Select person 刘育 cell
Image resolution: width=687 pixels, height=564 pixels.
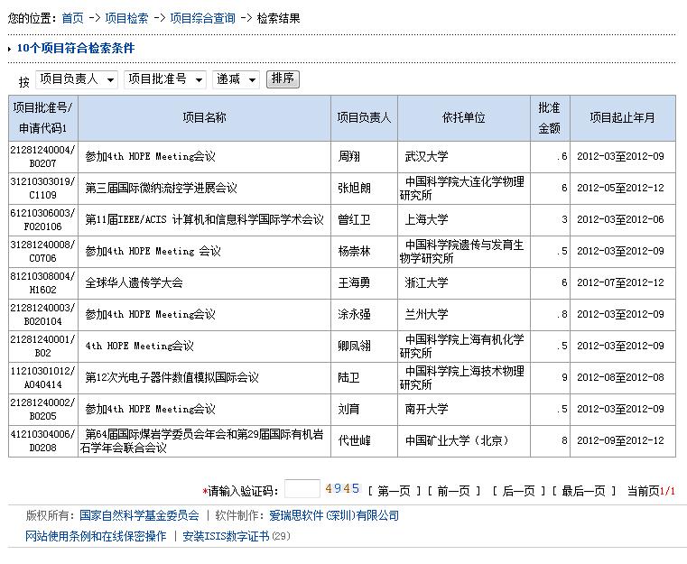364,409
